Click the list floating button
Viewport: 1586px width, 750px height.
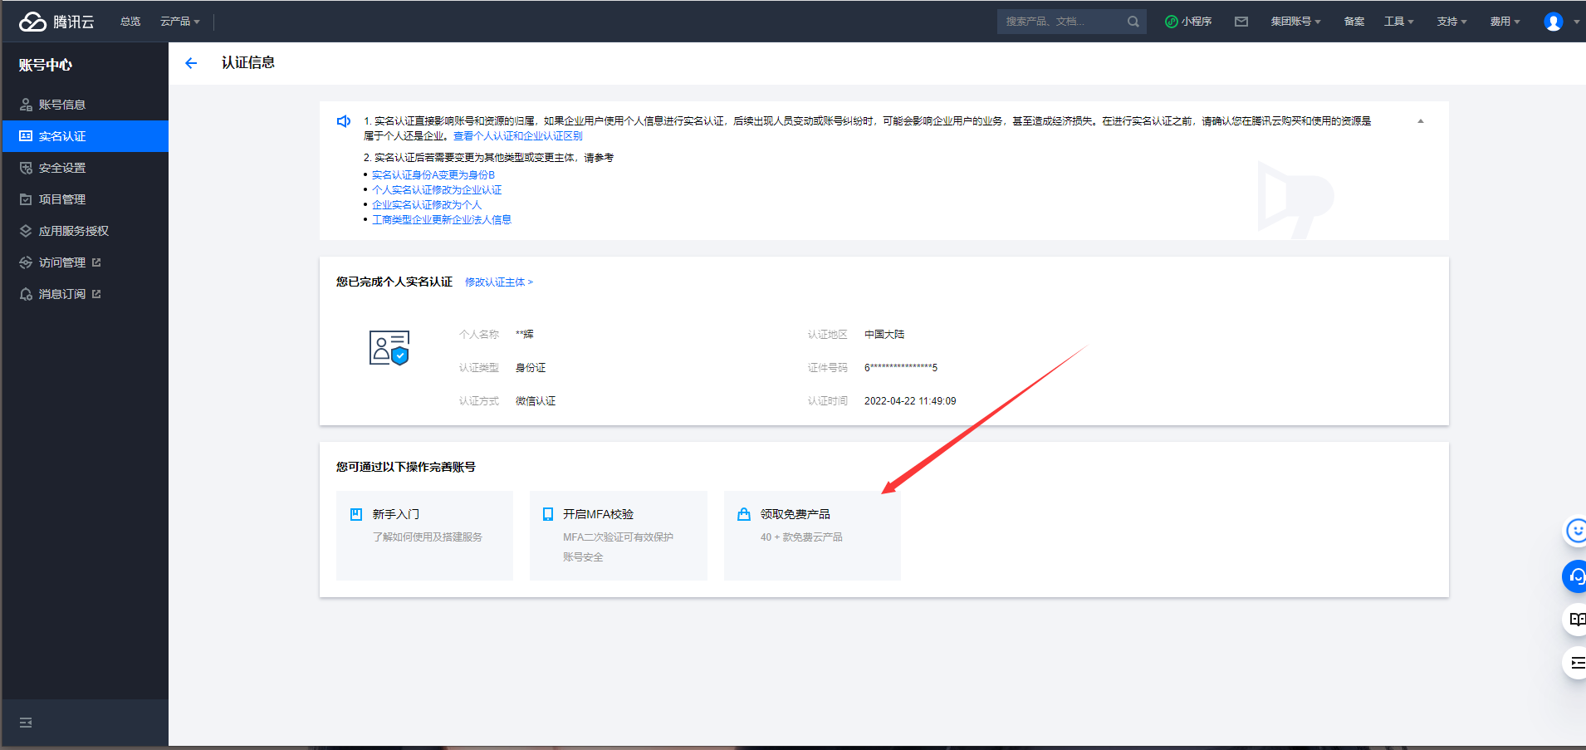pos(1575,664)
